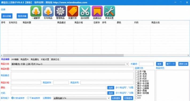Switch to the 商品编辑 tab

[x=5, y=59]
